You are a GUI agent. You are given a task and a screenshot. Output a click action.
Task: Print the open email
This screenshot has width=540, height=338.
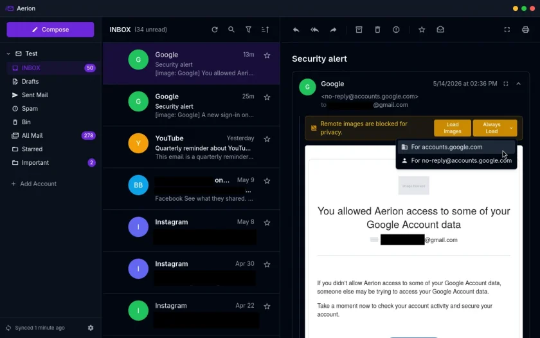coord(525,30)
